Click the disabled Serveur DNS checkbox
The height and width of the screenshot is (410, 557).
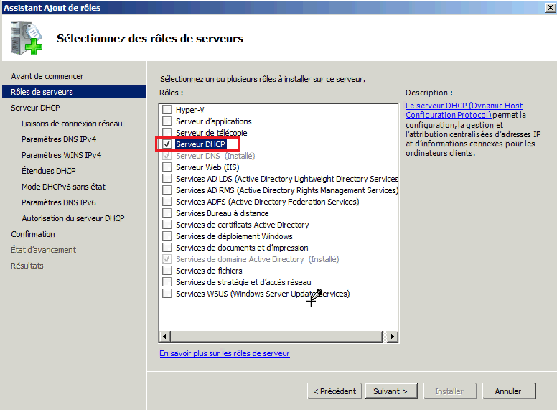(x=167, y=156)
